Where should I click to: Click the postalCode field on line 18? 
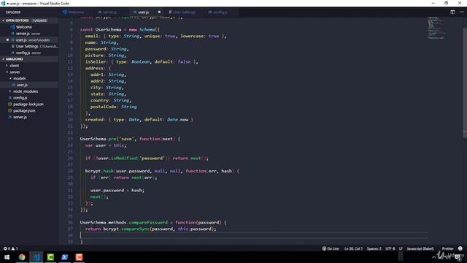[x=103, y=107]
